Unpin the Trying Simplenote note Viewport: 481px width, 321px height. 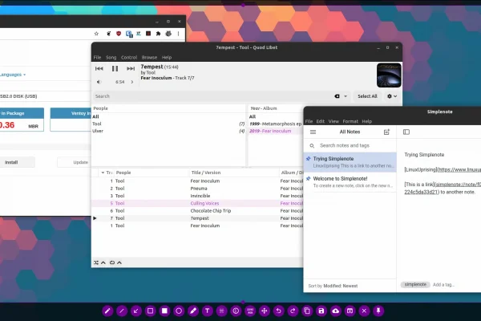point(309,159)
